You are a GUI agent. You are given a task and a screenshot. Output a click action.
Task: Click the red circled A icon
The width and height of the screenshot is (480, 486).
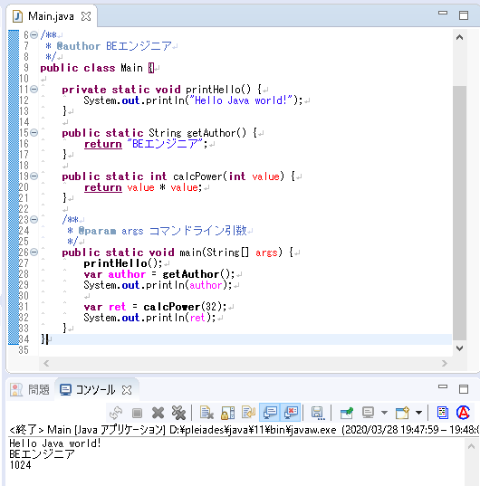463,413
